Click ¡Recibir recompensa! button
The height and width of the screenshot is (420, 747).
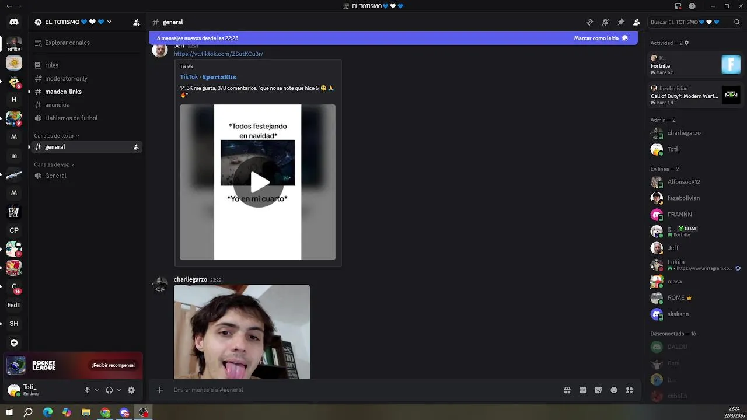click(113, 365)
